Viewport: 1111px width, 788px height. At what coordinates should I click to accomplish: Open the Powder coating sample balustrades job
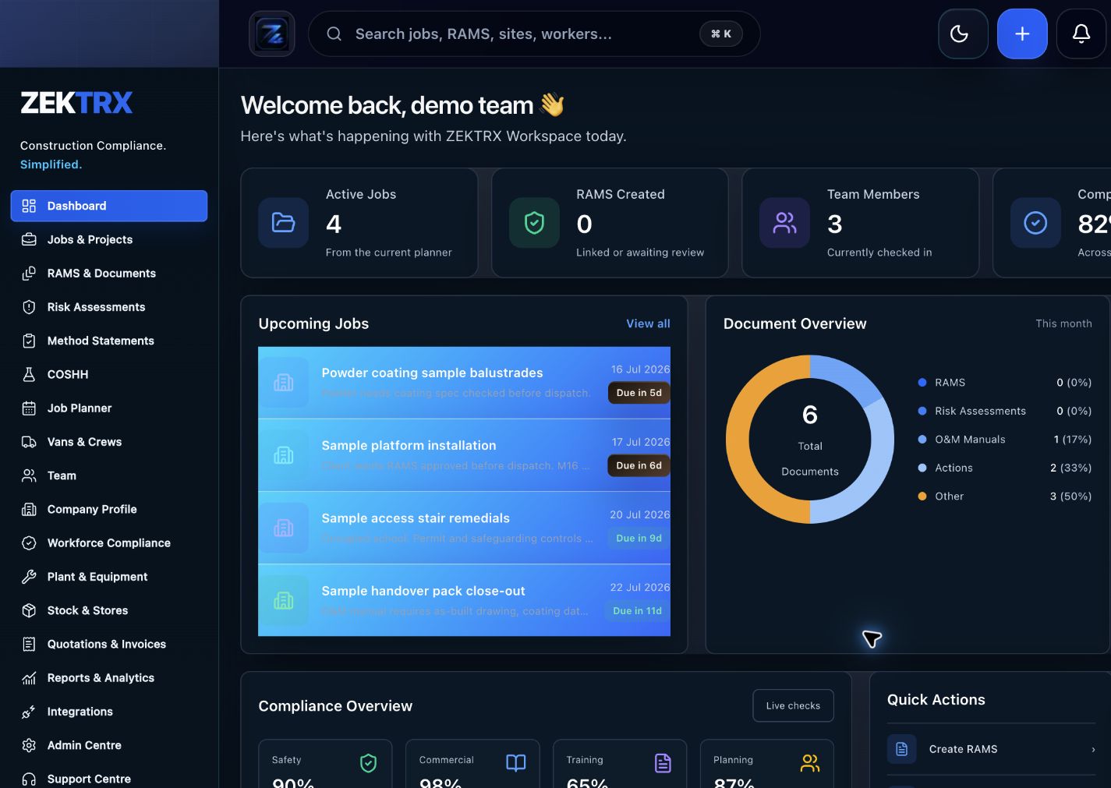tap(464, 383)
